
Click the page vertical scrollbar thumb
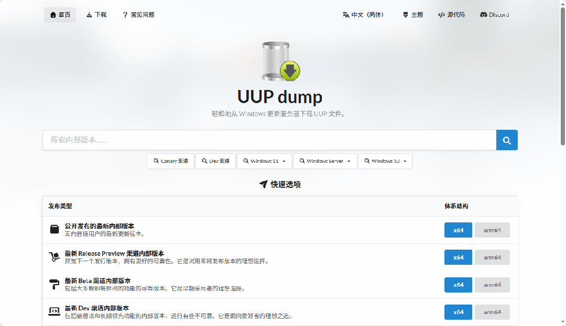563,76
